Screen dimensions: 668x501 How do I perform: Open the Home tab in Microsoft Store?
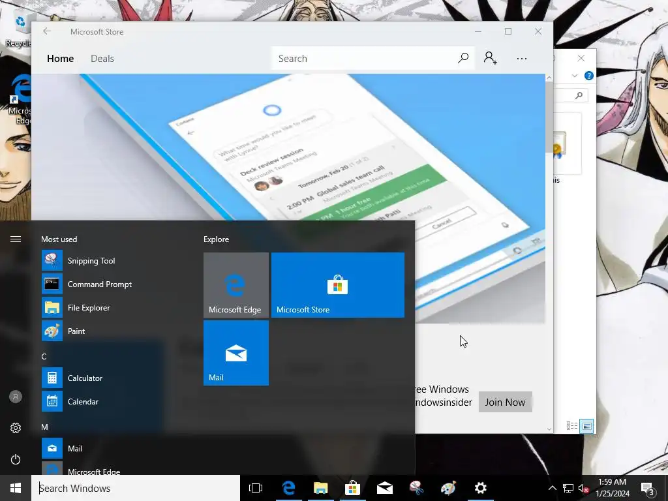coord(60,58)
